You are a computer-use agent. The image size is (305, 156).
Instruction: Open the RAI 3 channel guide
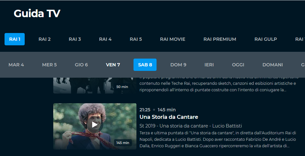click(75, 39)
